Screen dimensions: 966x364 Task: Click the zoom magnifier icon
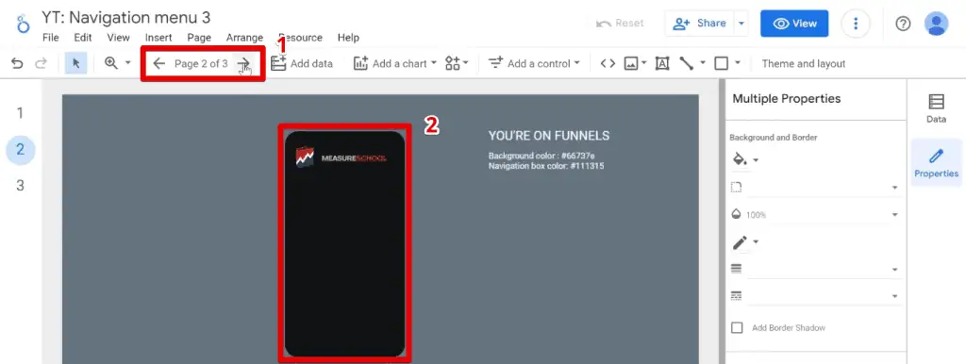click(x=111, y=63)
